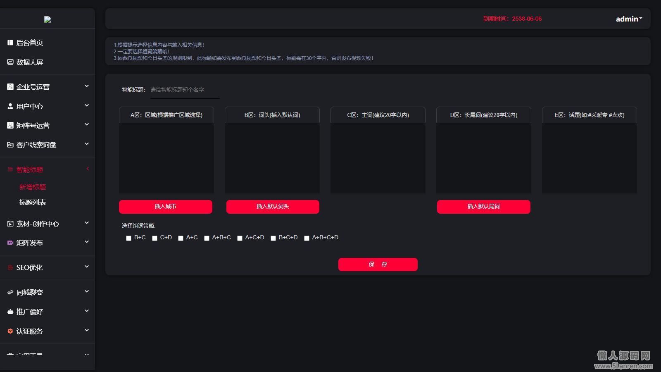Click the 保存 save button
661x372 pixels.
point(378,265)
